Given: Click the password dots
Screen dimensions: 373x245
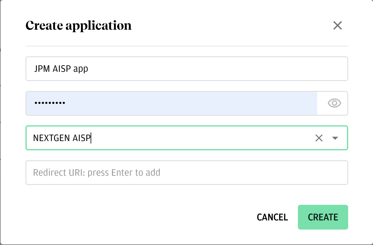Looking at the screenshot, I should pyautogui.click(x=50, y=103).
